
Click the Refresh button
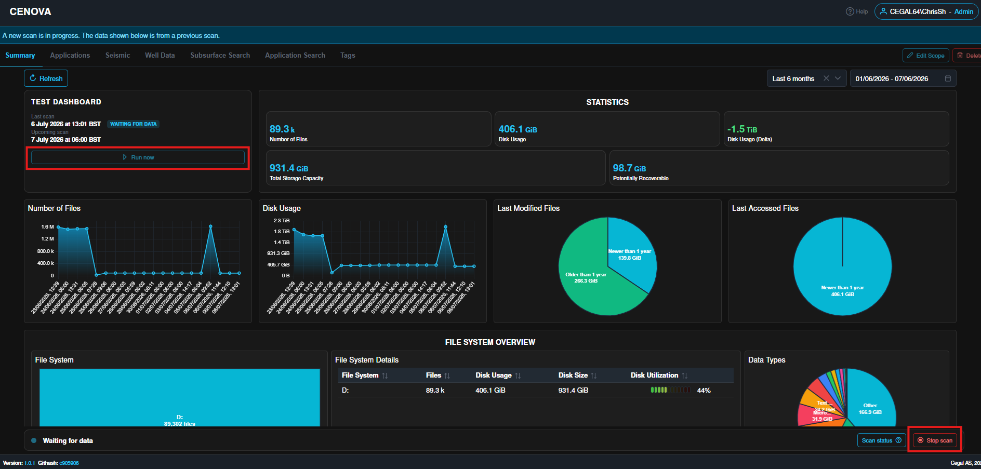(x=46, y=78)
